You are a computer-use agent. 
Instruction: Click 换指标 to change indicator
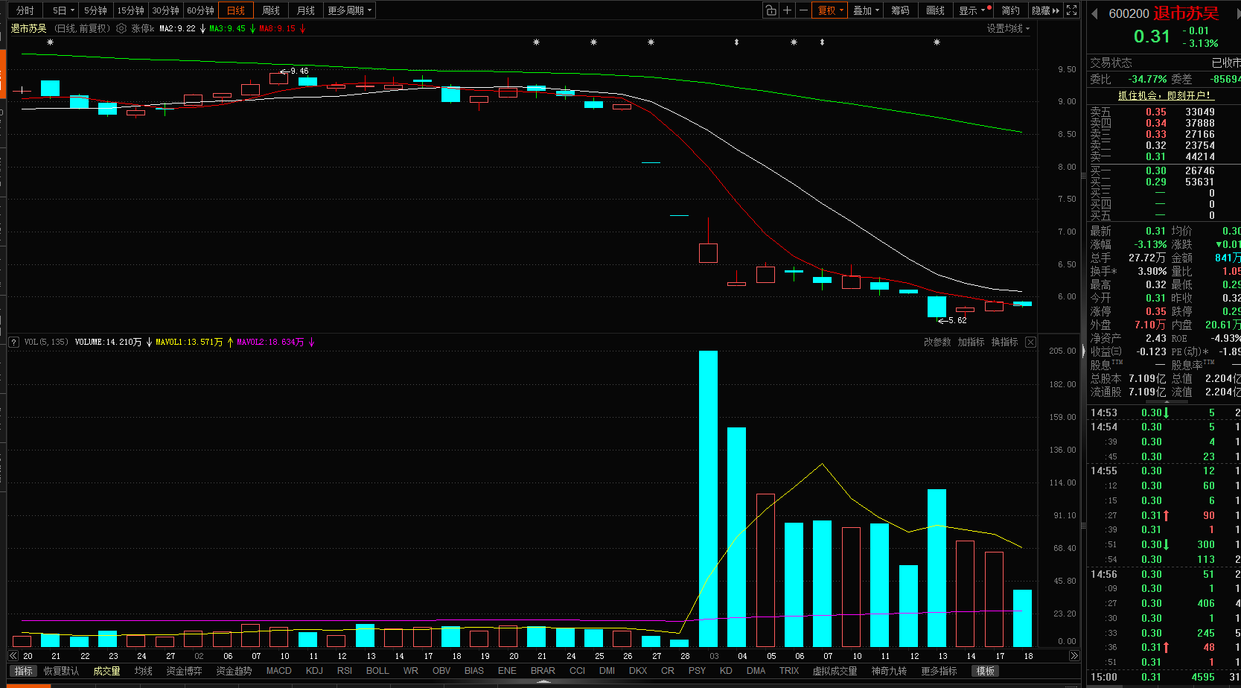pyautogui.click(x=1004, y=342)
